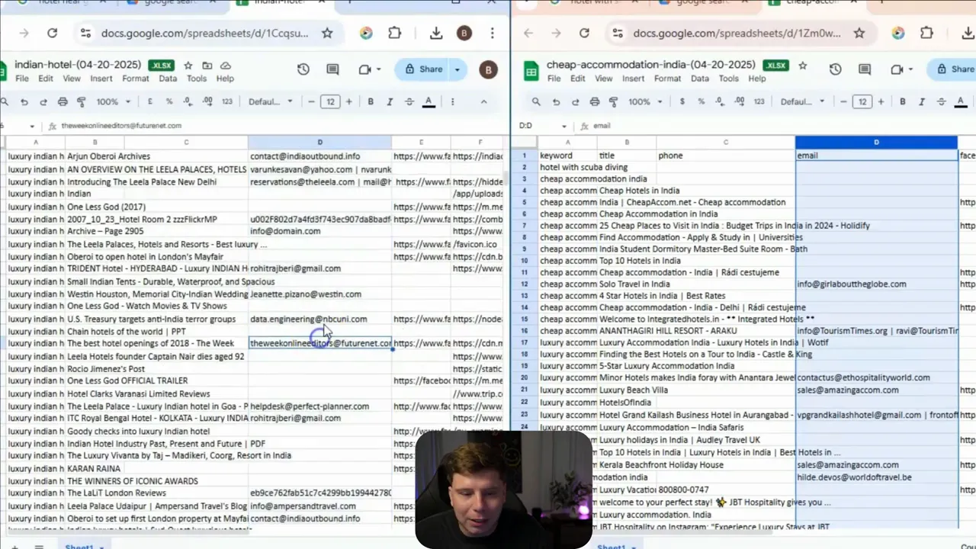Decrease decimal places in indian-hotel toolbar
Image resolution: width=976 pixels, height=549 pixels.
coord(188,101)
